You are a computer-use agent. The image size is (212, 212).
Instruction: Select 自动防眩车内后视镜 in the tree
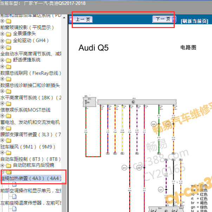[34, 165]
